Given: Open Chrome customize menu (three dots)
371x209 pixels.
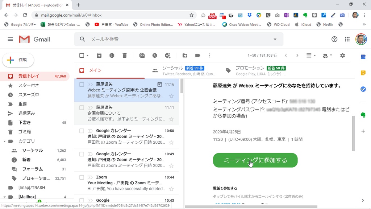Looking at the screenshot, I should (364, 15).
